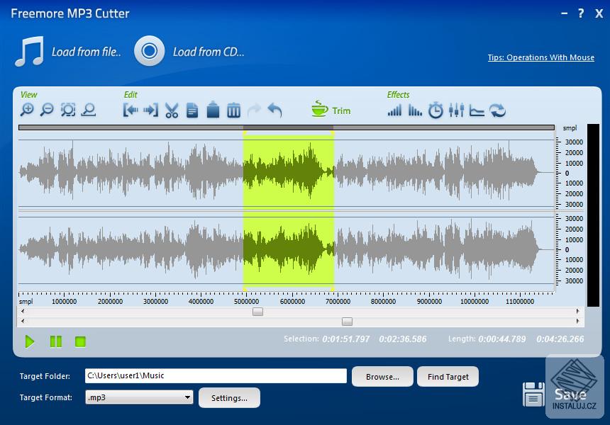The image size is (610, 425).
Task: Click the zoom to selection icon
Action: tap(68, 110)
